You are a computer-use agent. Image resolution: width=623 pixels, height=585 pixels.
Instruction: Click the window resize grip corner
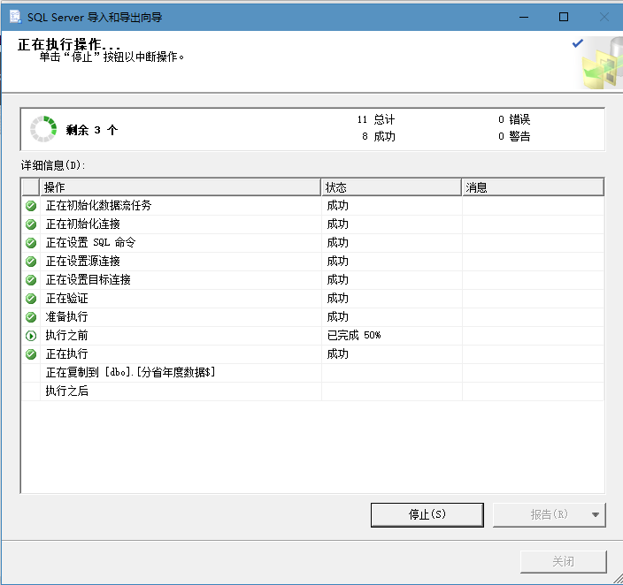pyautogui.click(x=618, y=580)
